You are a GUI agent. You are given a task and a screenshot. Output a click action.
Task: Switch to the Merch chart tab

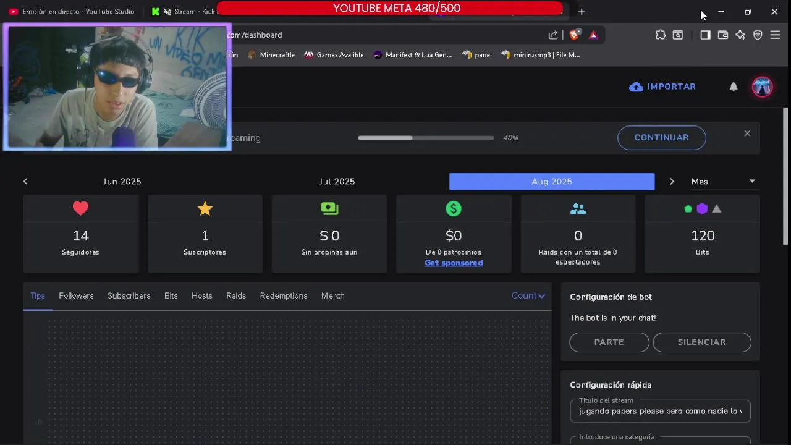[333, 295]
